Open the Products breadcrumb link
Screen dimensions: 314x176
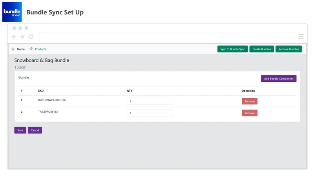tap(40, 49)
